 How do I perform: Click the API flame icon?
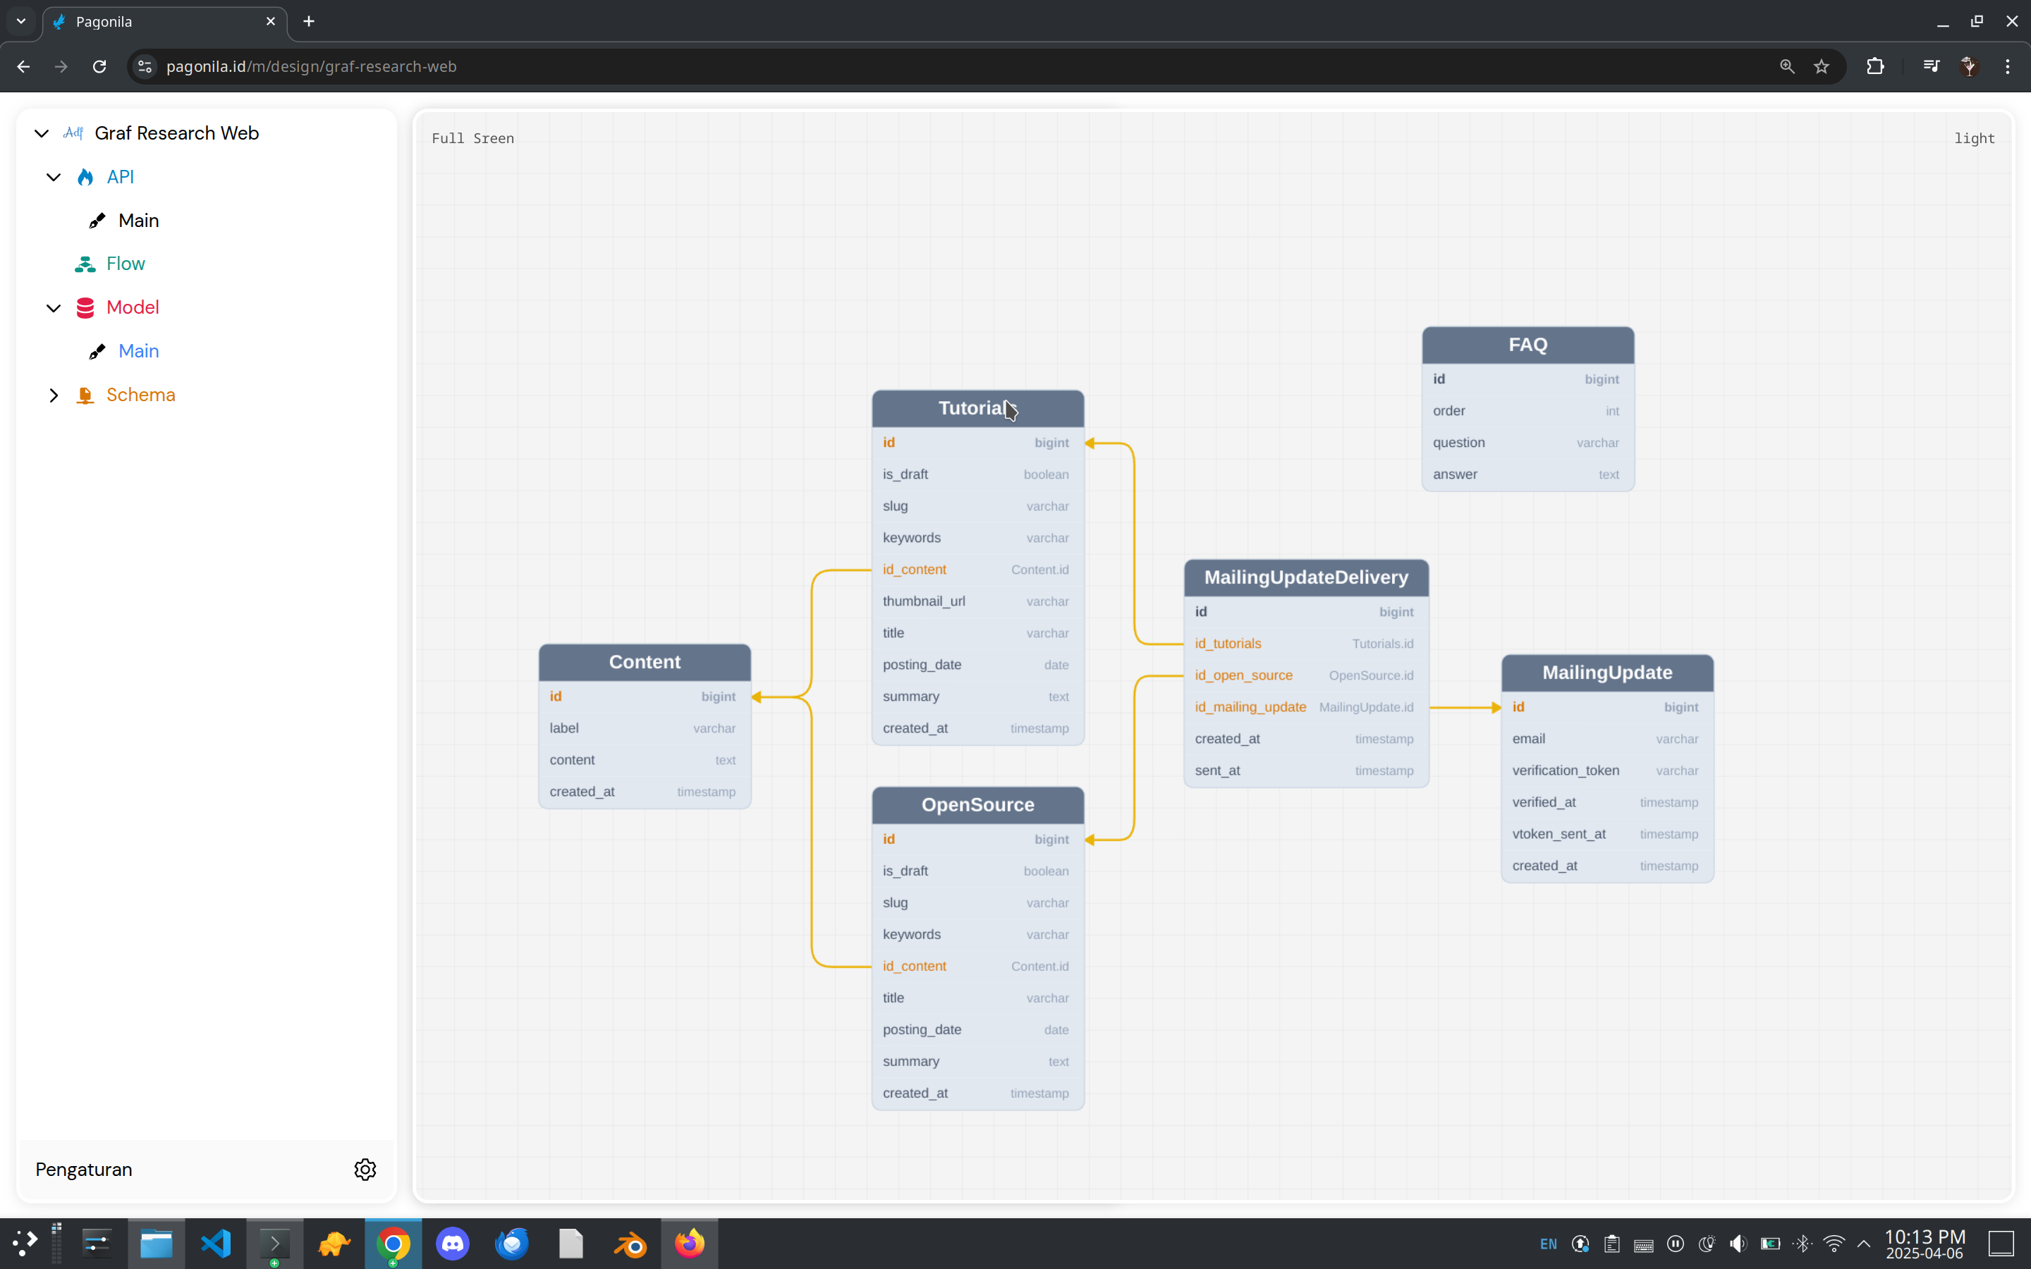point(85,177)
